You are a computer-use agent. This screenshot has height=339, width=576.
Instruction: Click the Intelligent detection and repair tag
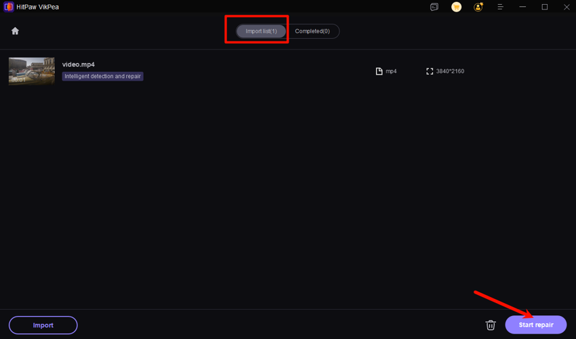tap(103, 77)
